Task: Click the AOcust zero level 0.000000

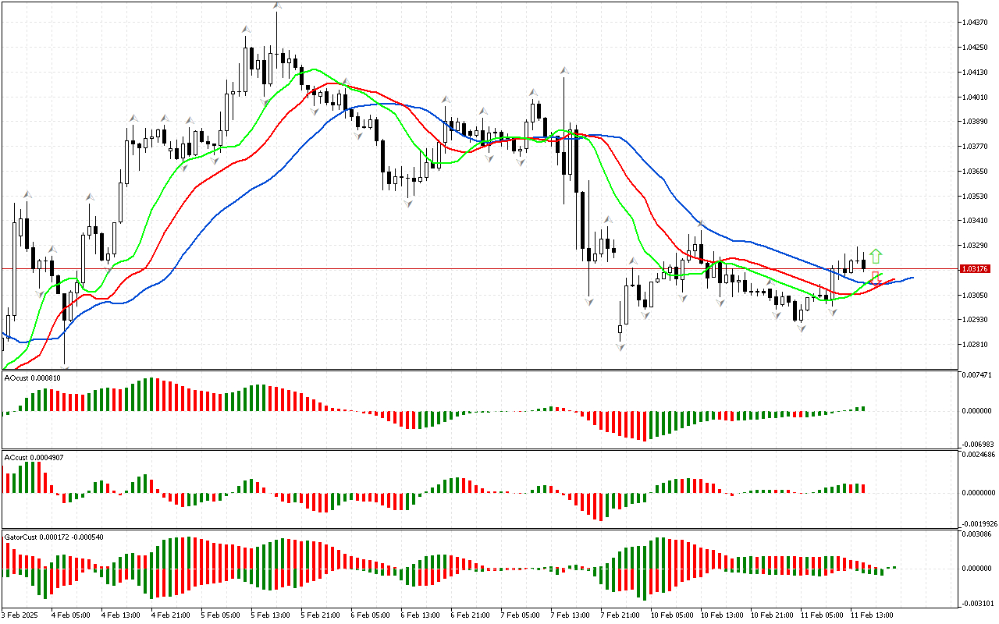Action: 979,410
